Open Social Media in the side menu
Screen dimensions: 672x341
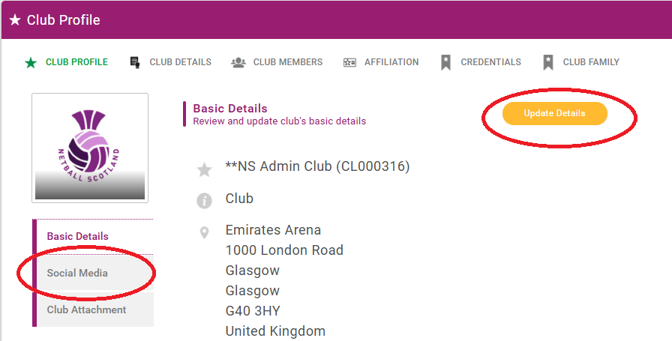click(x=77, y=273)
